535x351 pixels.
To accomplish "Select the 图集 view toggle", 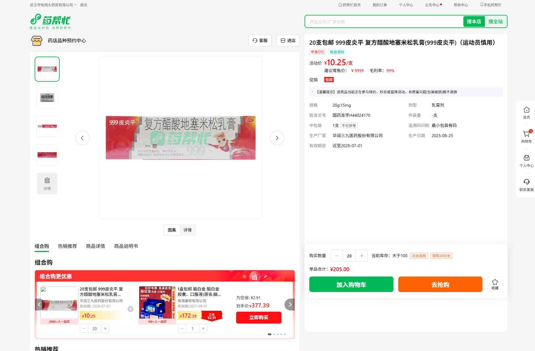I will [172, 230].
